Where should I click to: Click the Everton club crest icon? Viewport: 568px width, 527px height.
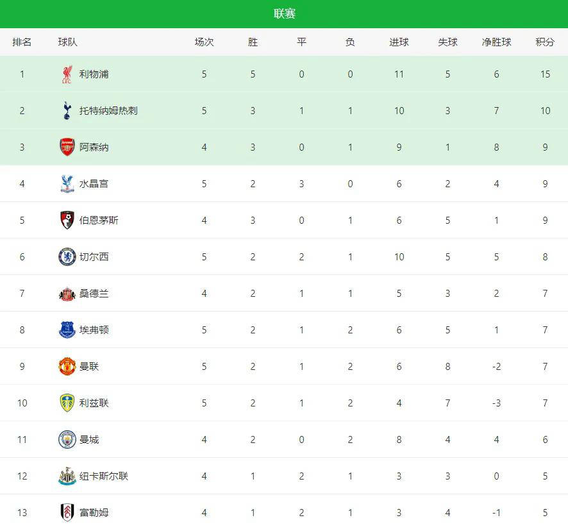pyautogui.click(x=67, y=330)
